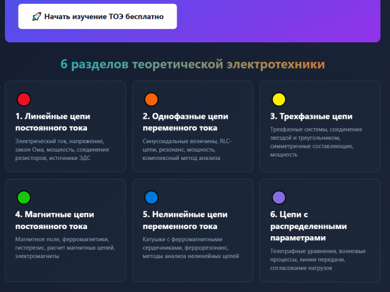
Task: Click the rocket icon on the start button
Action: coord(36,17)
